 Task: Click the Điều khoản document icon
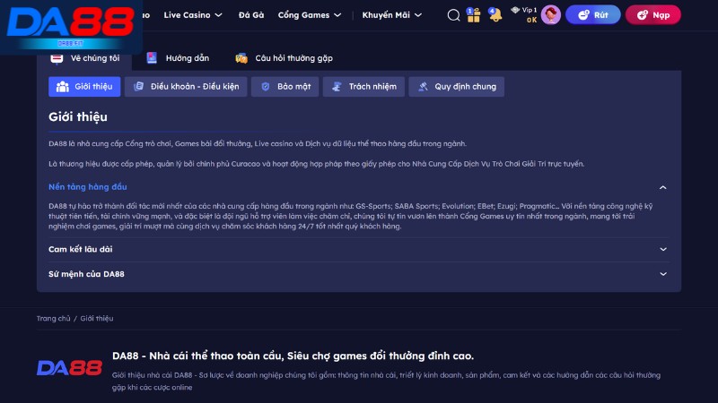pos(138,86)
